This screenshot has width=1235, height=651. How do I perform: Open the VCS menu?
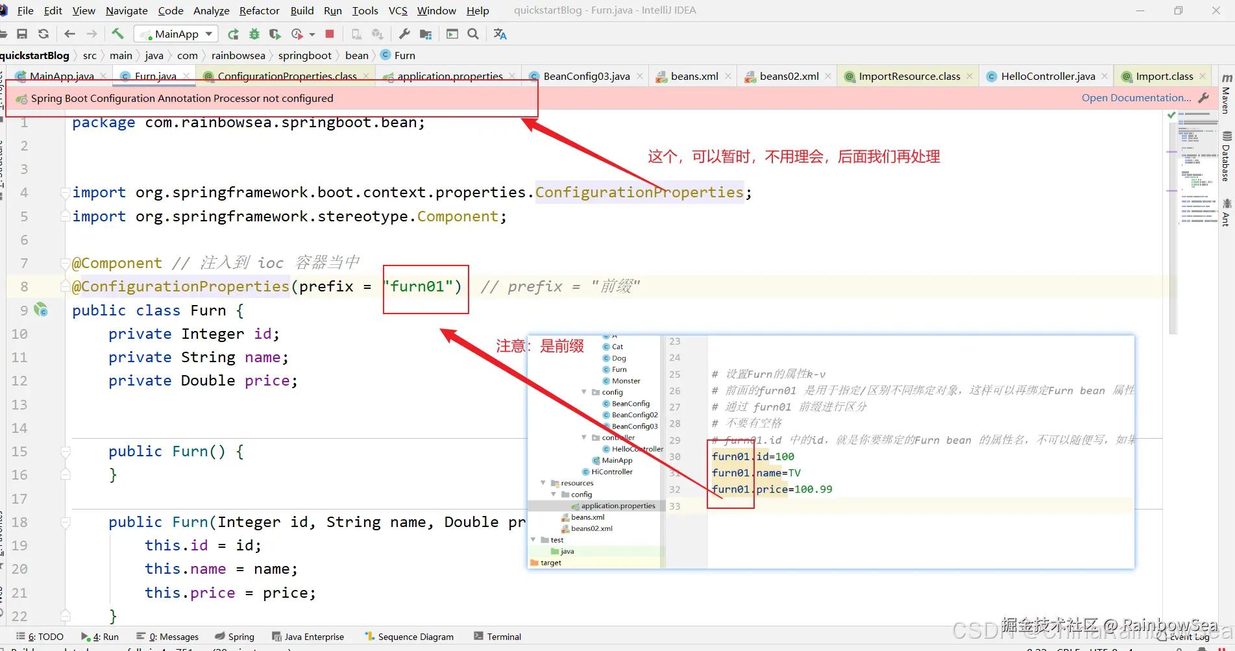pos(398,10)
